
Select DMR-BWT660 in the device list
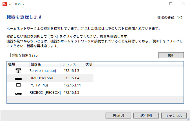point(41,78)
